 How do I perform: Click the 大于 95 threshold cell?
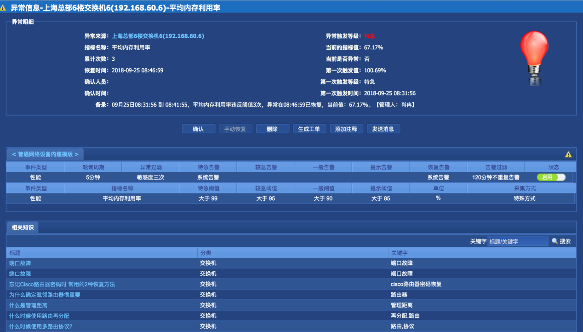265,198
